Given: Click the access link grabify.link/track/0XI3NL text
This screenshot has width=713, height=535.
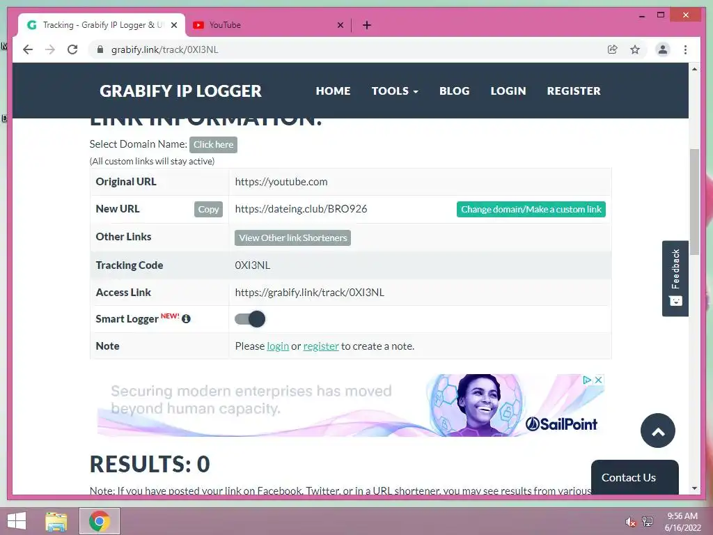Looking at the screenshot, I should pyautogui.click(x=309, y=293).
